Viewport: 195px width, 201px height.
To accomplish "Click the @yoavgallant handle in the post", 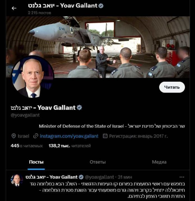I will coord(99,177).
